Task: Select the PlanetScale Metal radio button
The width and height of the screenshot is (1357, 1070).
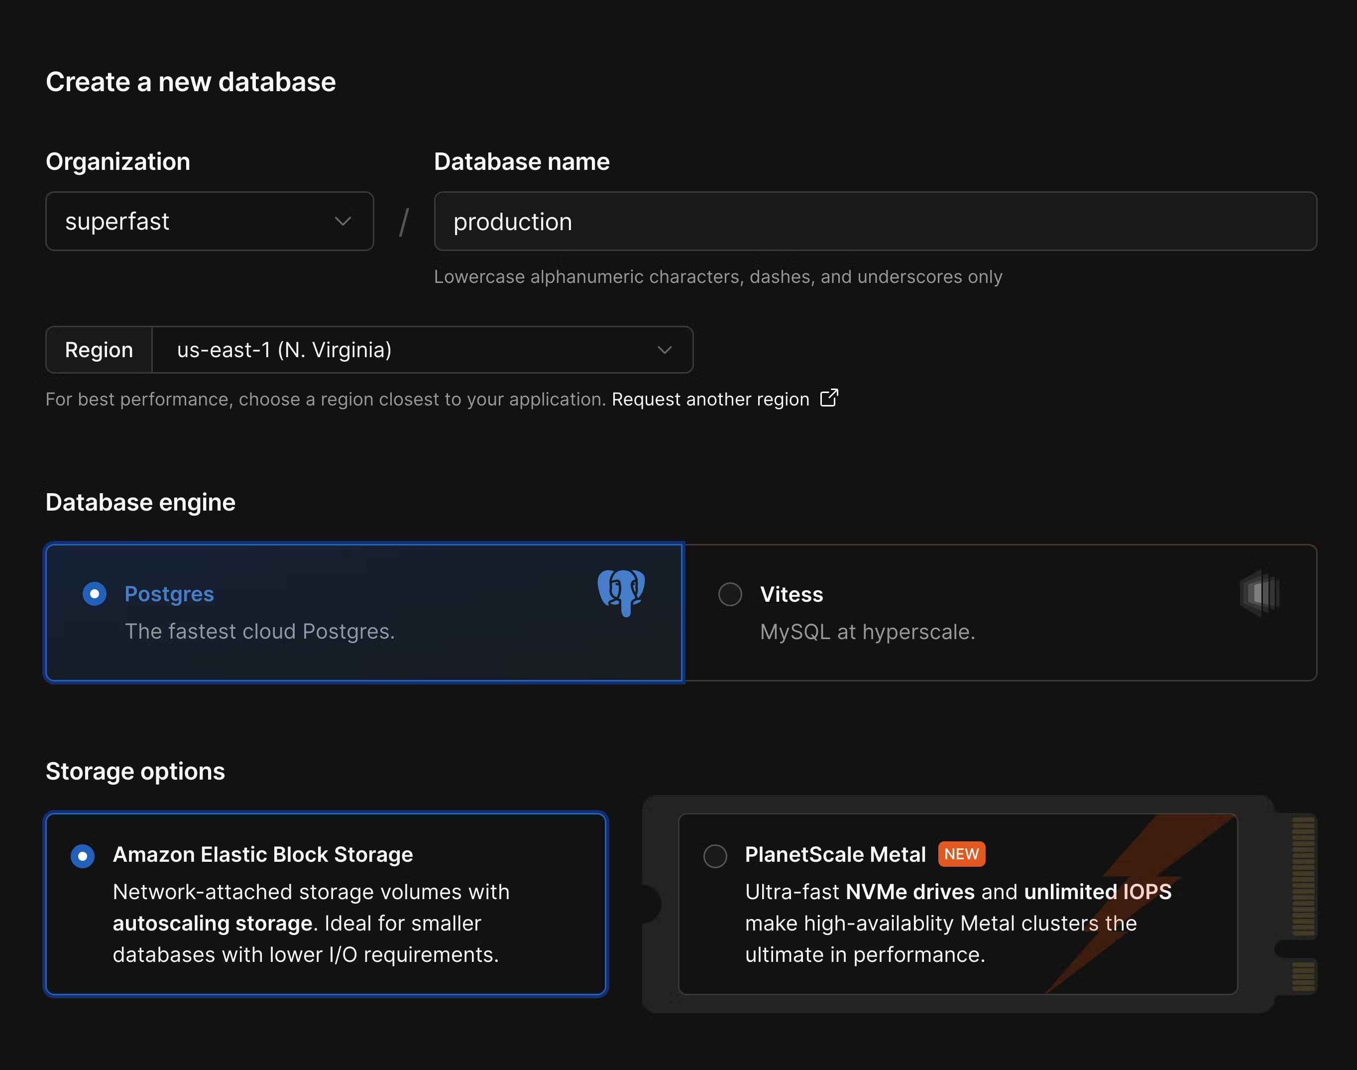Action: 714,854
